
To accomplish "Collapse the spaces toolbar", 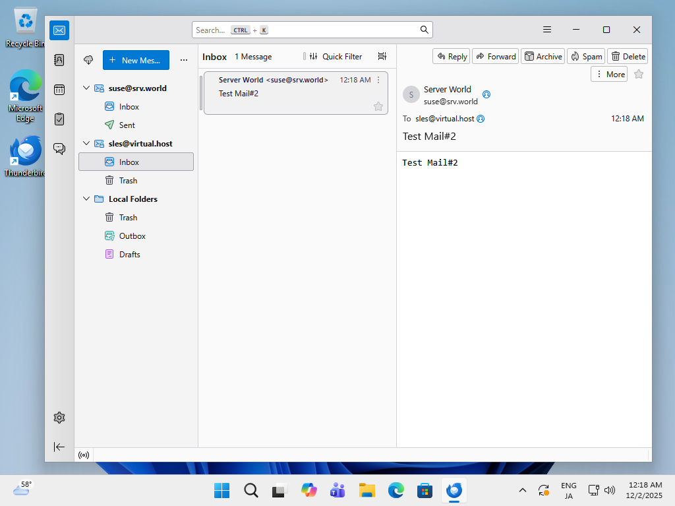I will (x=59, y=447).
